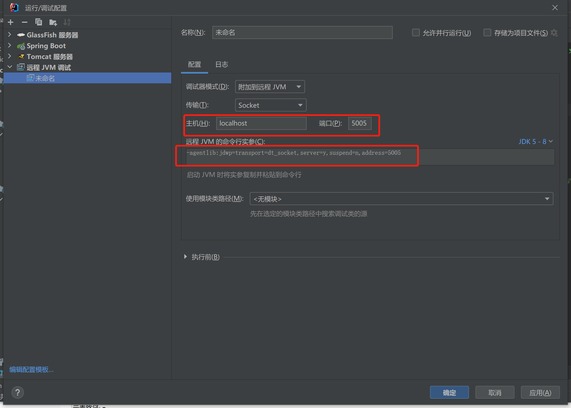Select the 未命名 remote debug configuration
This screenshot has height=408, width=571.
pyautogui.click(x=45, y=78)
